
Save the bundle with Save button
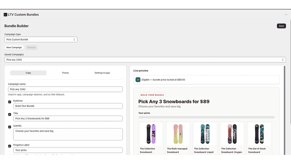[282, 26]
